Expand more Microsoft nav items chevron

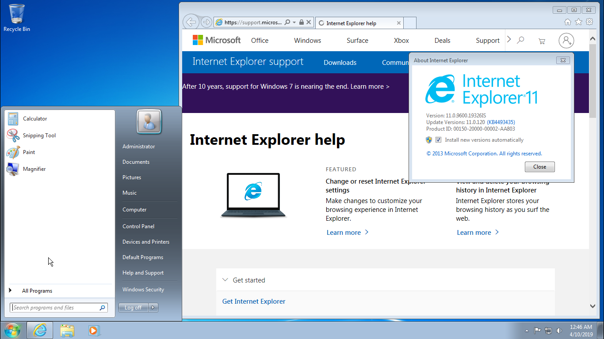tap(509, 40)
